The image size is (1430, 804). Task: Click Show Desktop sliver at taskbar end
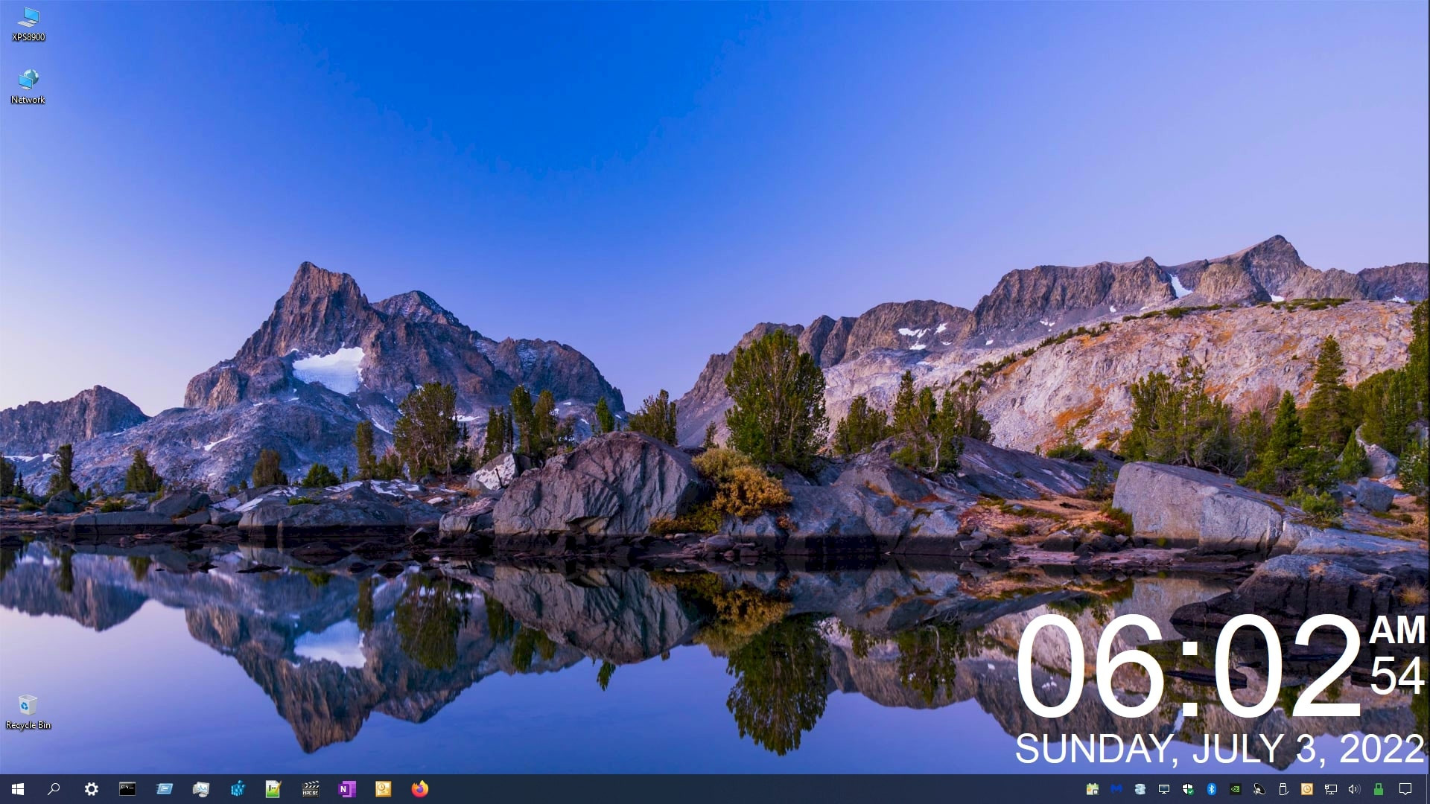pyautogui.click(x=1427, y=789)
